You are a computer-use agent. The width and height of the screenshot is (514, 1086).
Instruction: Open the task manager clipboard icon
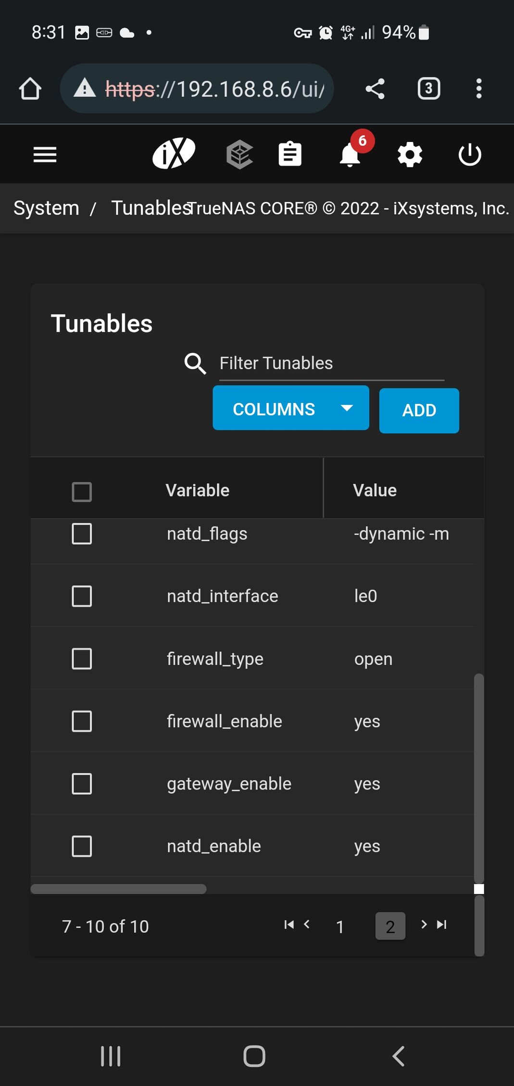click(290, 155)
